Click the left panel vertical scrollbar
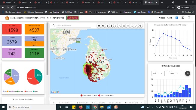This screenshot has width=196, height=110. click(x=47, y=49)
